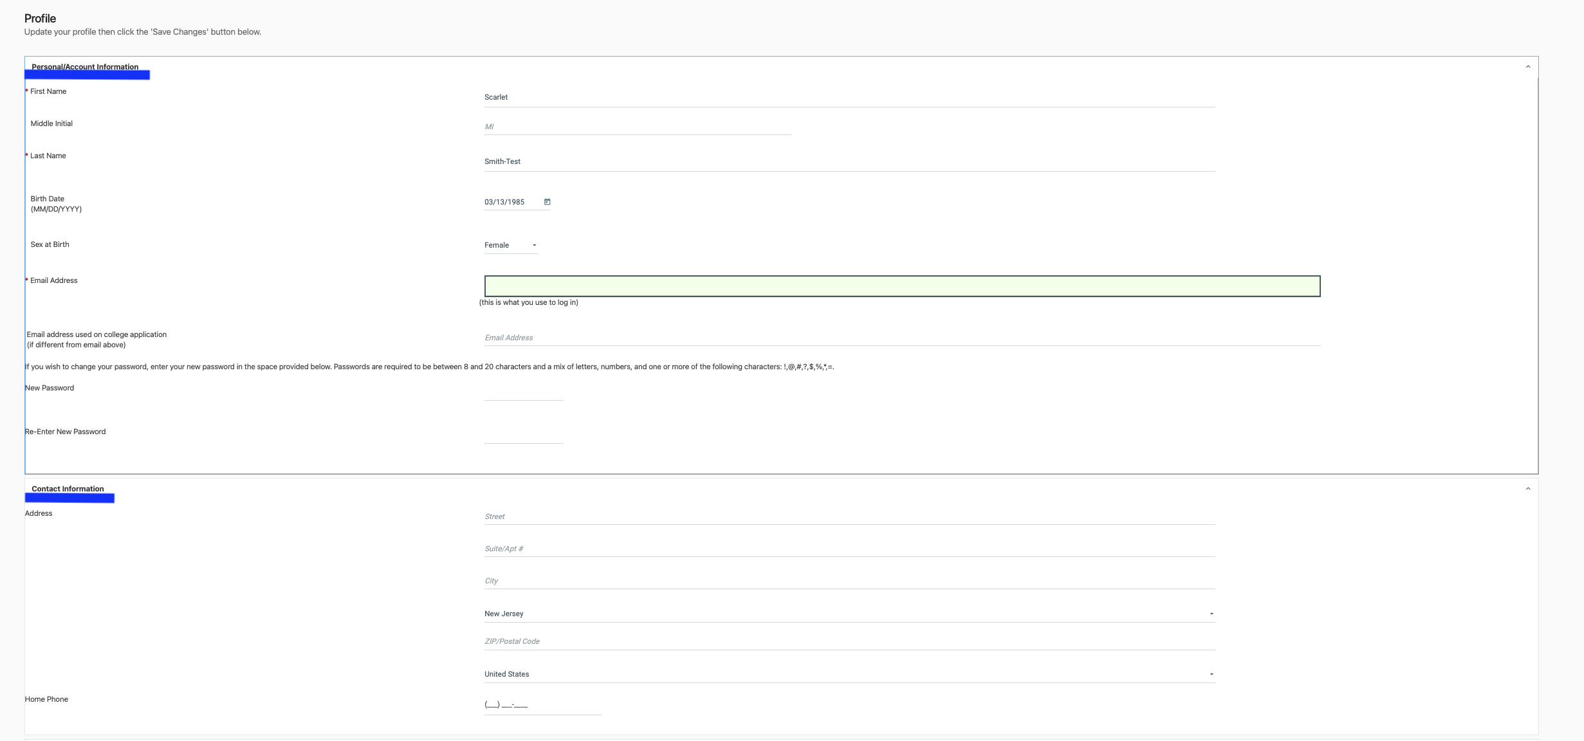Click the Suite/Apt # field
The width and height of the screenshot is (1584, 741).
tap(849, 549)
